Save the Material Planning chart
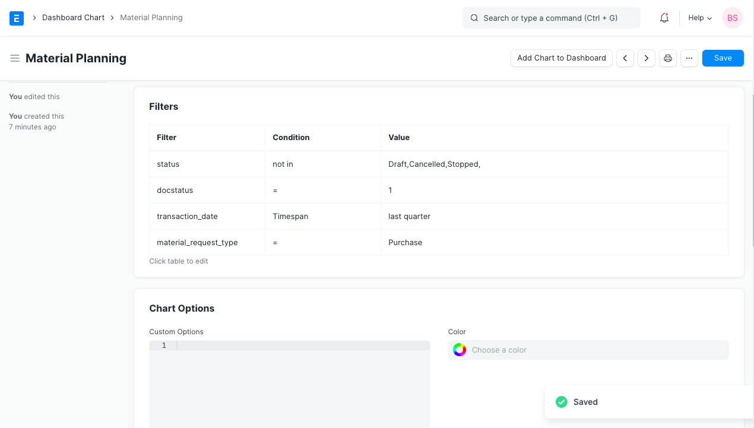This screenshot has height=428, width=754. click(x=723, y=58)
